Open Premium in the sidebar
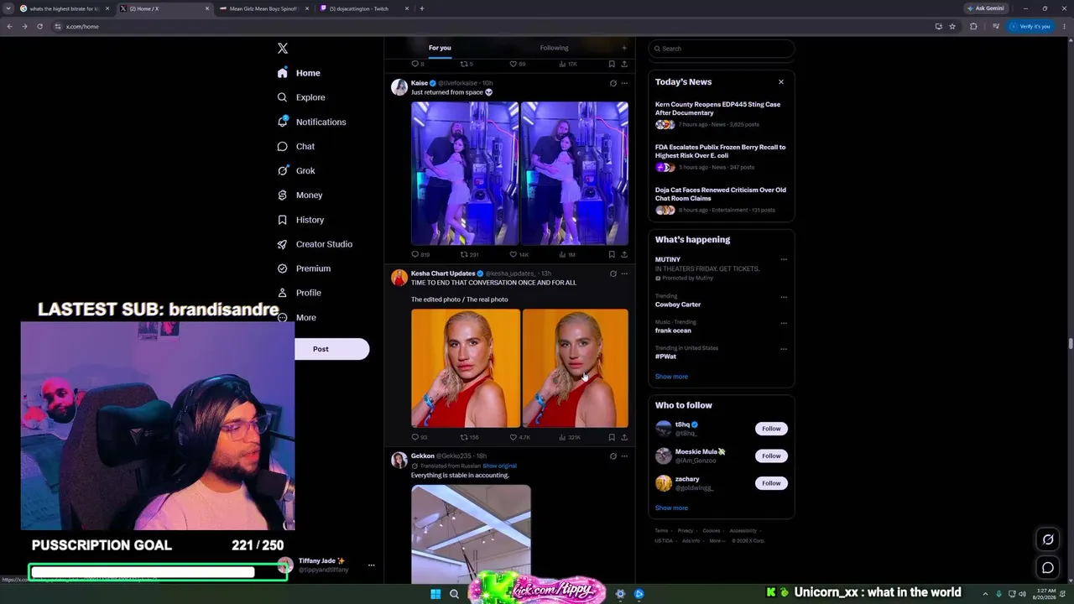The height and width of the screenshot is (604, 1074). tap(304, 268)
